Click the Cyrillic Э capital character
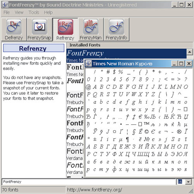Screen dimensions: 194x194 point(173,154)
